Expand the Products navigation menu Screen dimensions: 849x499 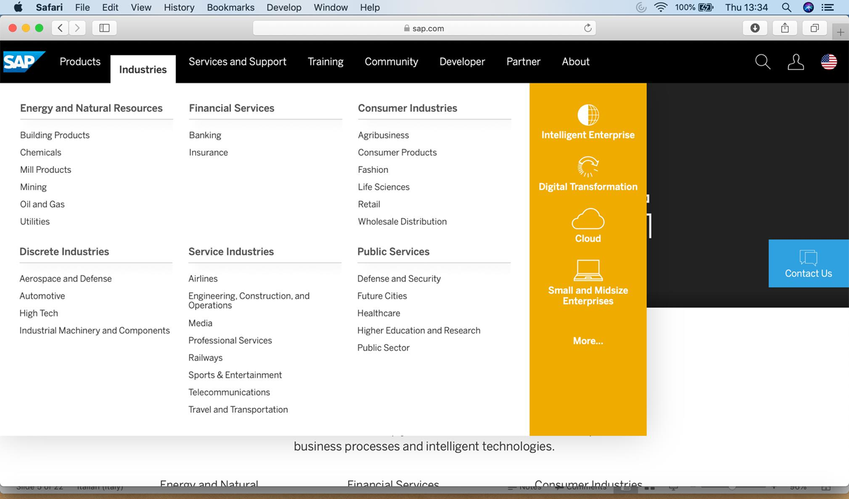80,62
